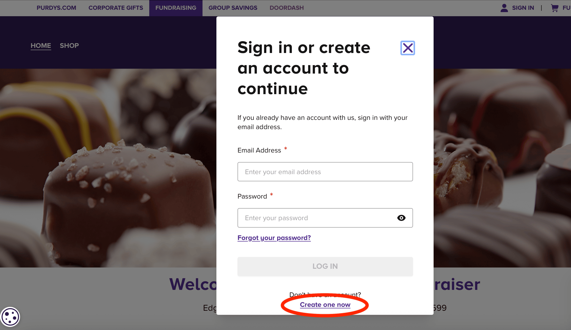The height and width of the screenshot is (330, 571).
Task: Follow the Create one now link
Action: click(x=325, y=305)
